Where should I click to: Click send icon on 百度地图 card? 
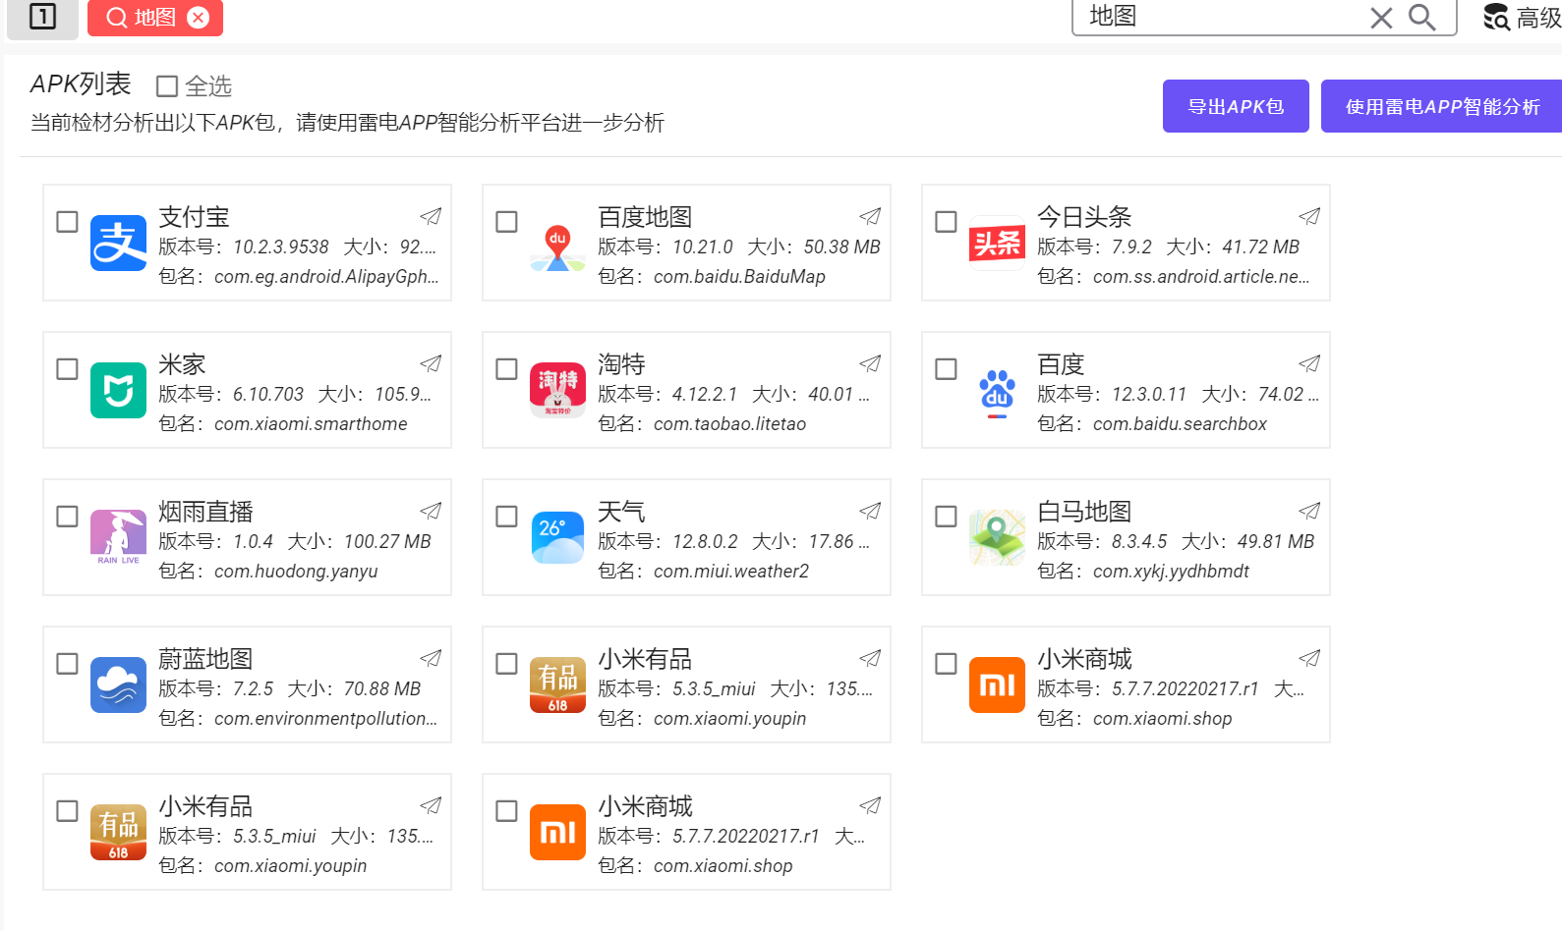(x=870, y=216)
